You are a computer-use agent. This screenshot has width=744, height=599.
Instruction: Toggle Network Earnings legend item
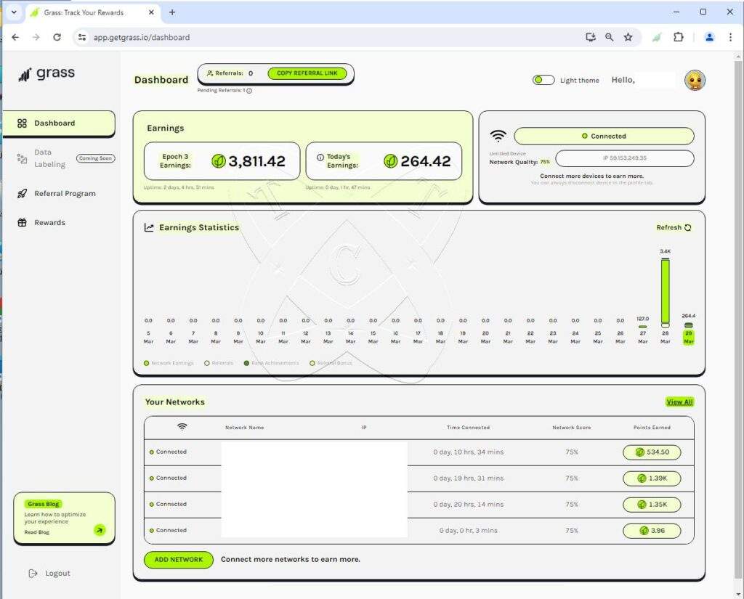coord(169,363)
